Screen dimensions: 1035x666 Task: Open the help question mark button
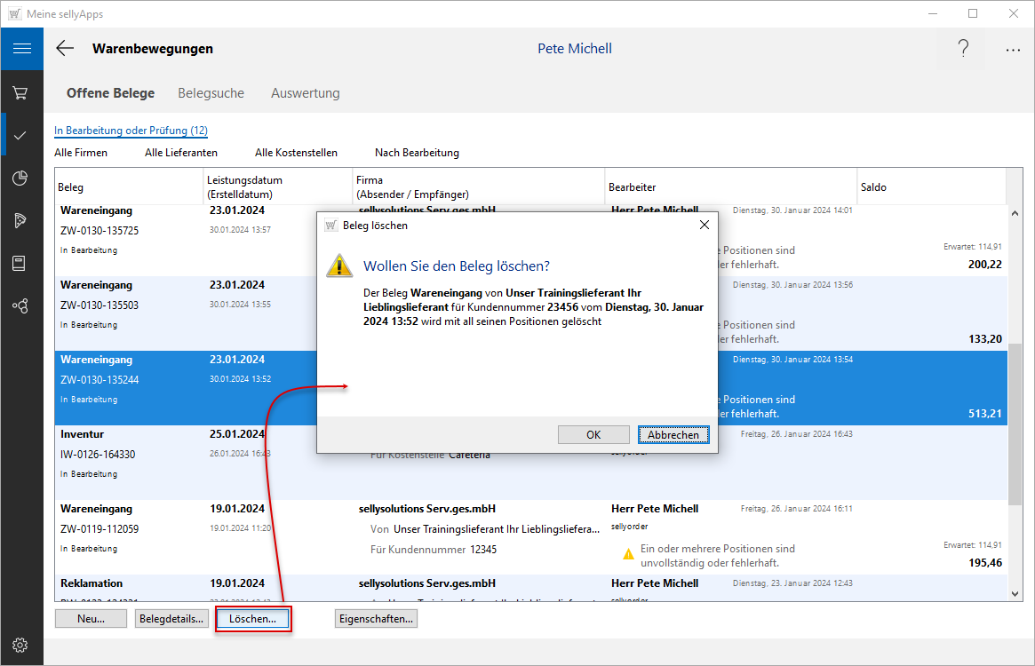(963, 49)
